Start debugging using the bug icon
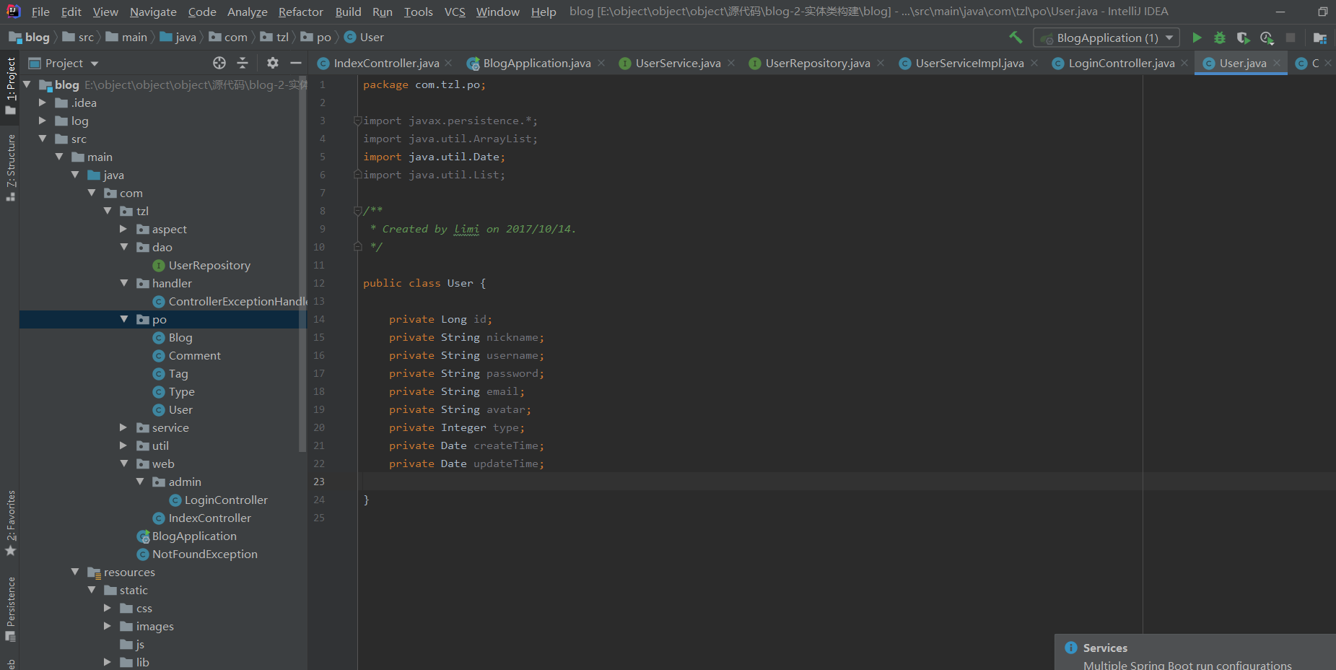 coord(1221,38)
